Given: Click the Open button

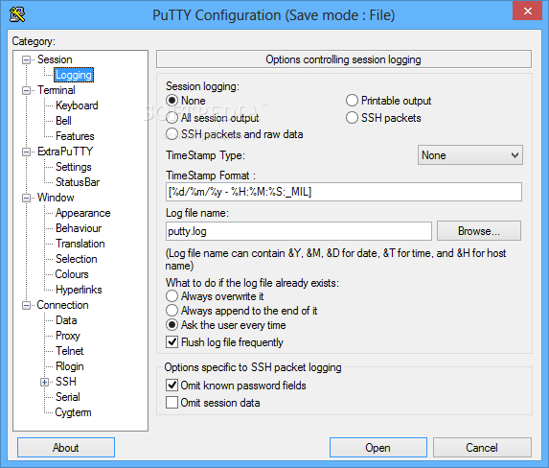Looking at the screenshot, I should pos(377,447).
